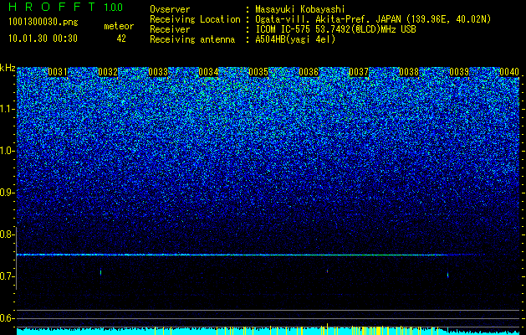526x335 pixels.
Task: Click observer name Masayuki Kobayashi
Action: [x=300, y=10]
